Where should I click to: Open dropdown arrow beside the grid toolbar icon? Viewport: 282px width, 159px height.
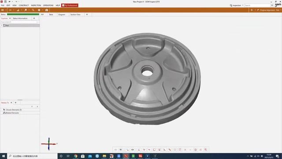pyautogui.click(x=6, y=10)
